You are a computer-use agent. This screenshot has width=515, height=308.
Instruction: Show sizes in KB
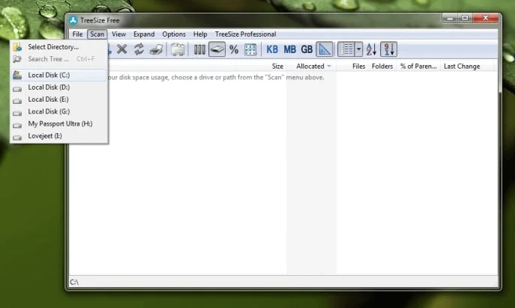[272, 49]
